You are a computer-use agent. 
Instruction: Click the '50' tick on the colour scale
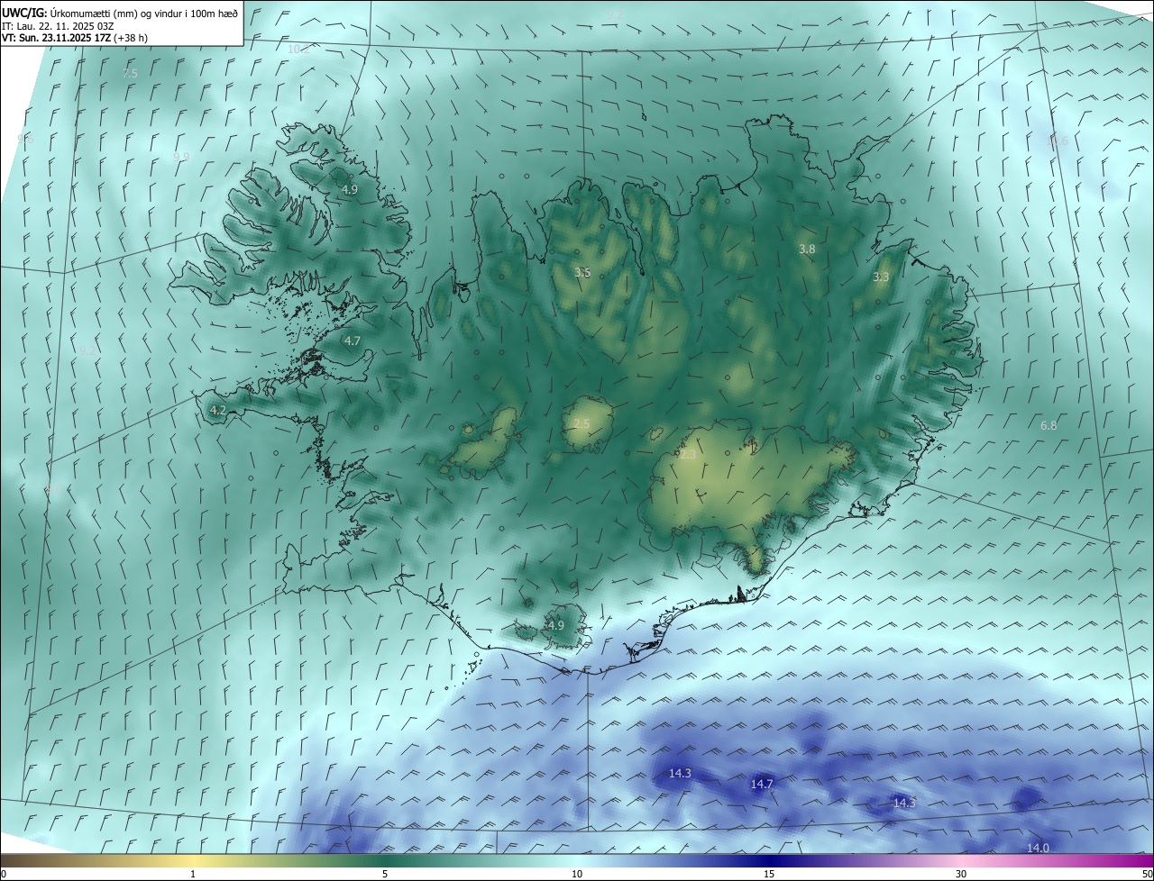pos(1147,874)
